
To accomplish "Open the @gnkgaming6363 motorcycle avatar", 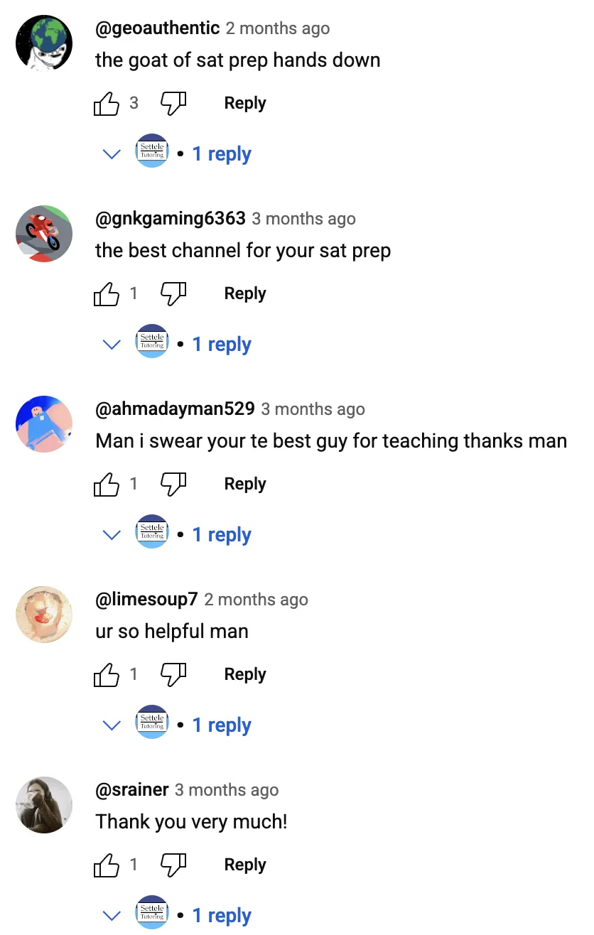I will click(x=44, y=234).
